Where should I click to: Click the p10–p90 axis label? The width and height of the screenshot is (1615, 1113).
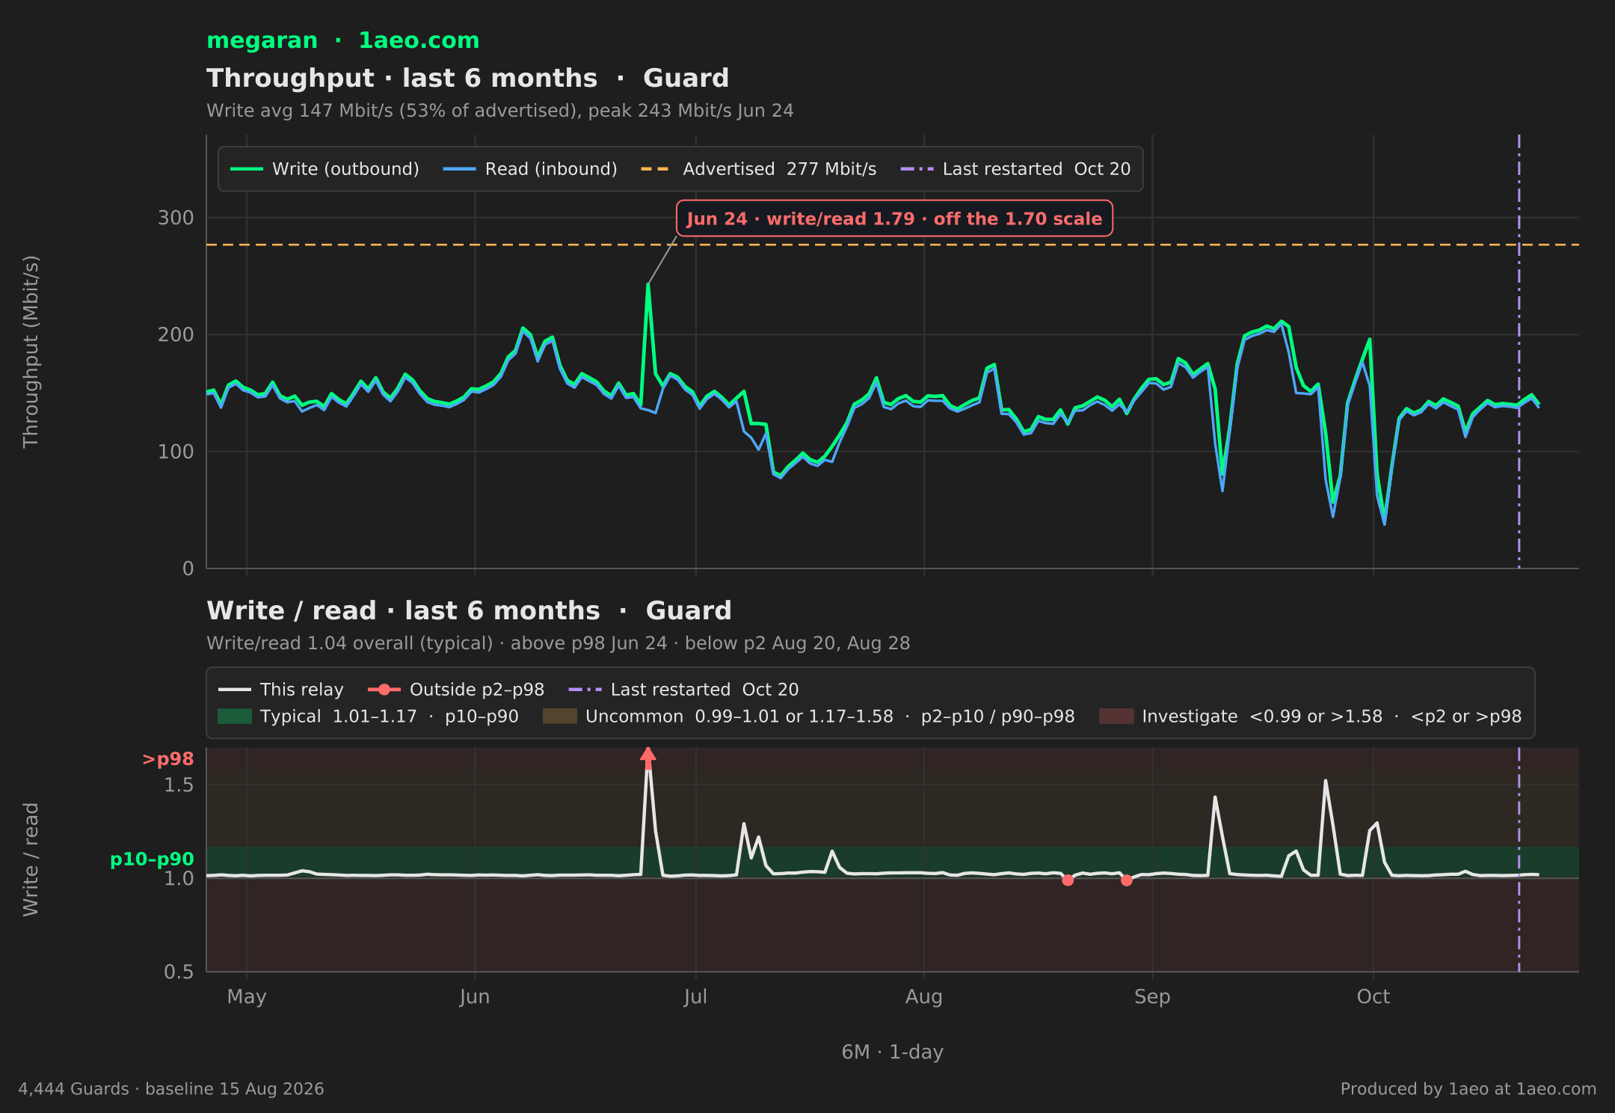coord(152,859)
